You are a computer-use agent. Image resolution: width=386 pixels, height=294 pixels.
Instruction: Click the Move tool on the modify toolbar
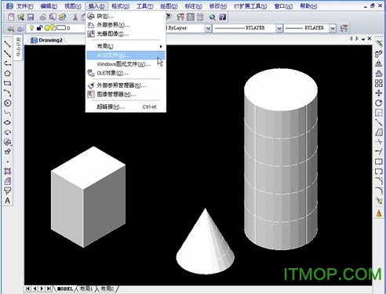[x=379, y=93]
